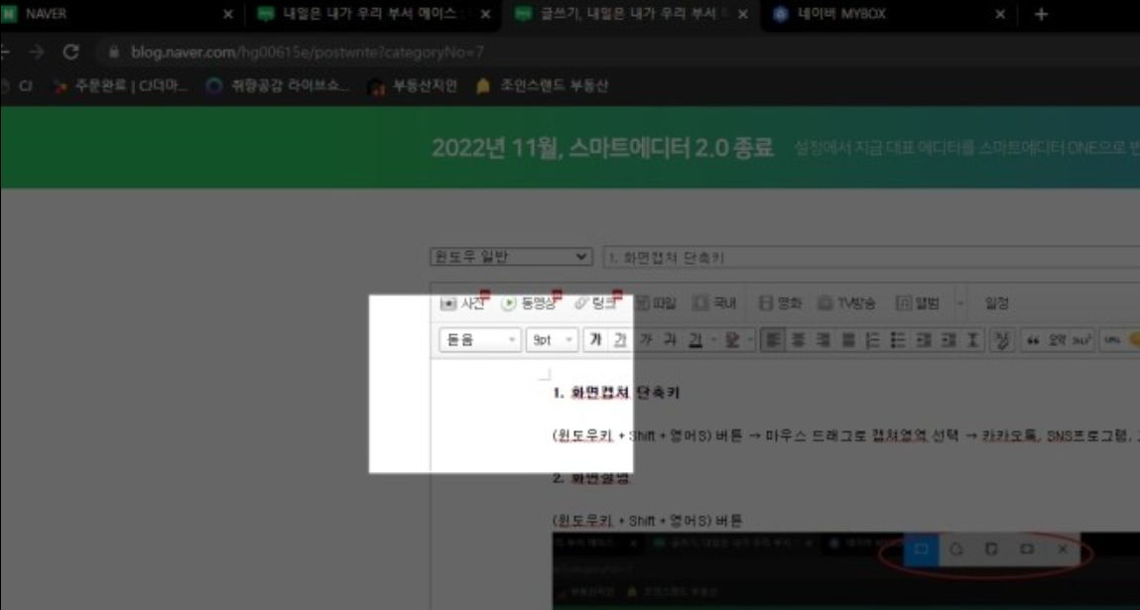1140x610 pixels.
Task: Click the post title field
Action: click(871, 257)
